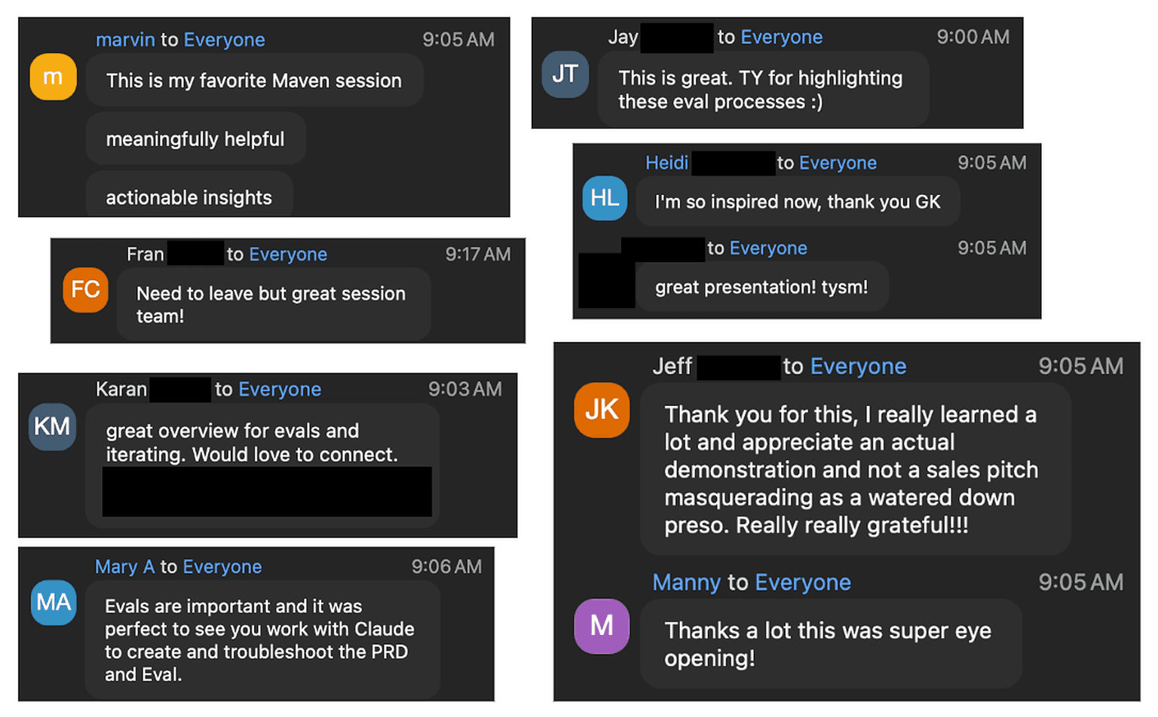
Task: Select Jeff's orange JK avatar
Action: 602,410
